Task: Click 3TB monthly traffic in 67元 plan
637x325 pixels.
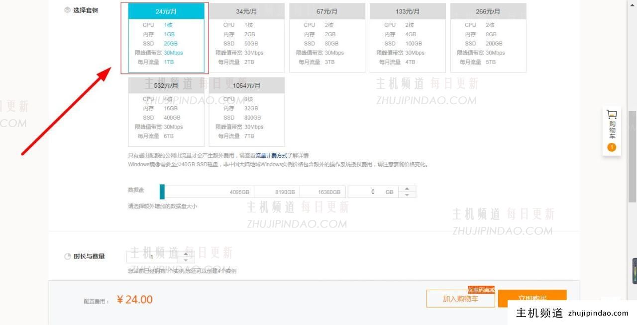Action: [x=330, y=62]
